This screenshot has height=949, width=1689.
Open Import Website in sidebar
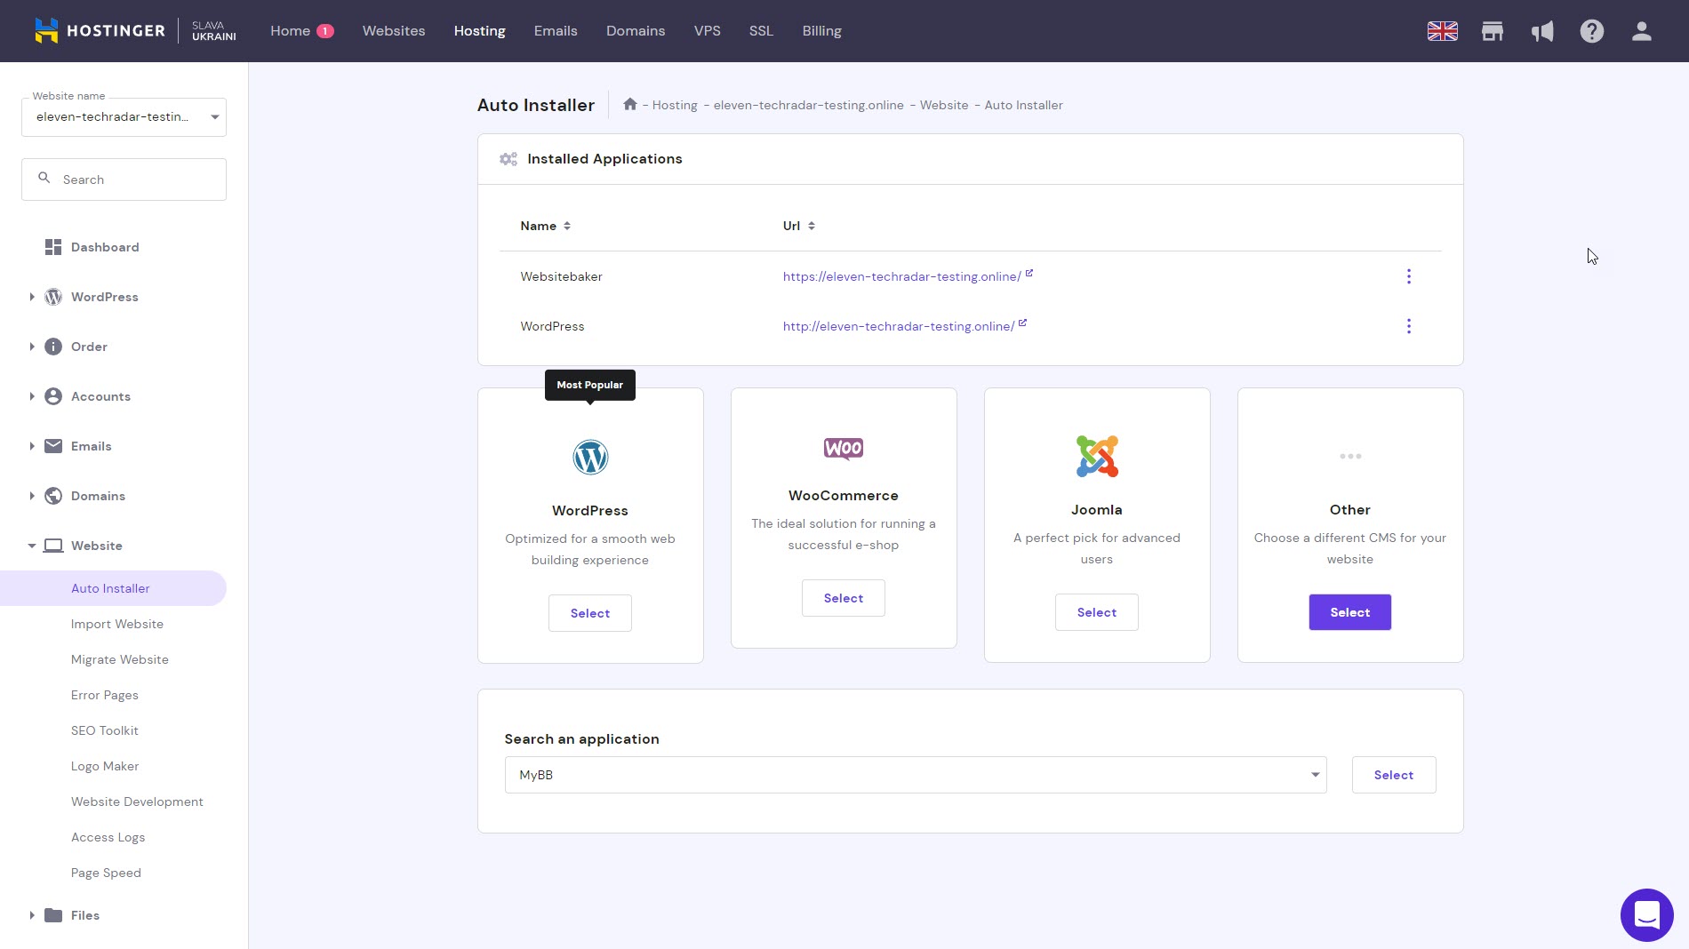click(x=117, y=624)
